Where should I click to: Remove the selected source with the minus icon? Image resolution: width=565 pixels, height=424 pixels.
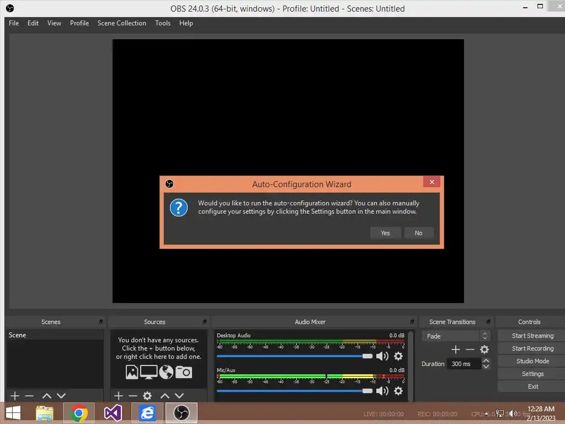pyautogui.click(x=132, y=396)
